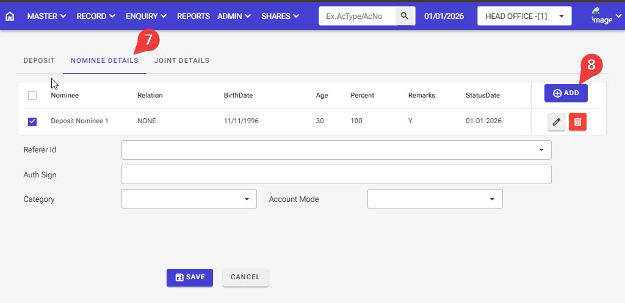Click the home icon in navbar

[10, 16]
